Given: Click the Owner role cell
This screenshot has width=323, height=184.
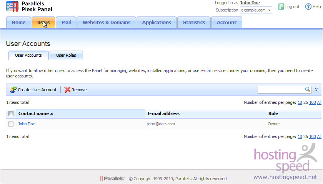Looking at the screenshot, I should [274, 124].
